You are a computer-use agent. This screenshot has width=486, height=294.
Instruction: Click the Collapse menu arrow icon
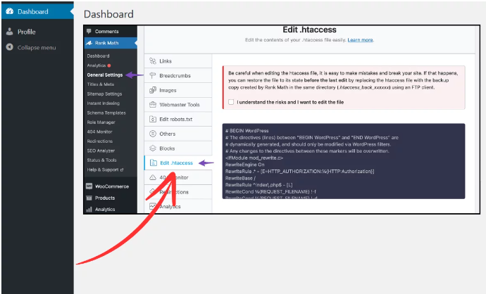click(x=10, y=47)
